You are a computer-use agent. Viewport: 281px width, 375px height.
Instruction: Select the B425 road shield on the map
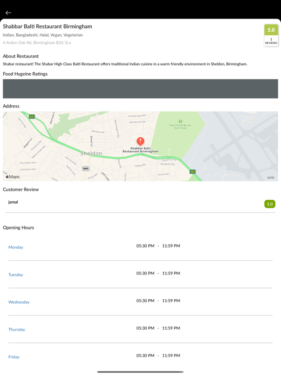pos(86,168)
